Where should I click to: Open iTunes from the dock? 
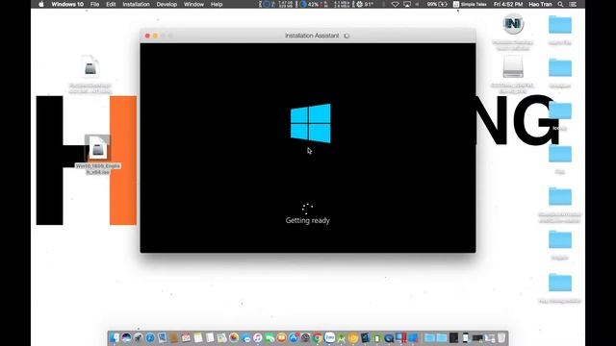click(258, 337)
